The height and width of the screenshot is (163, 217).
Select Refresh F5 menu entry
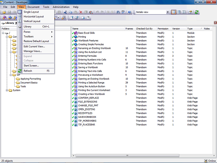click(36, 71)
